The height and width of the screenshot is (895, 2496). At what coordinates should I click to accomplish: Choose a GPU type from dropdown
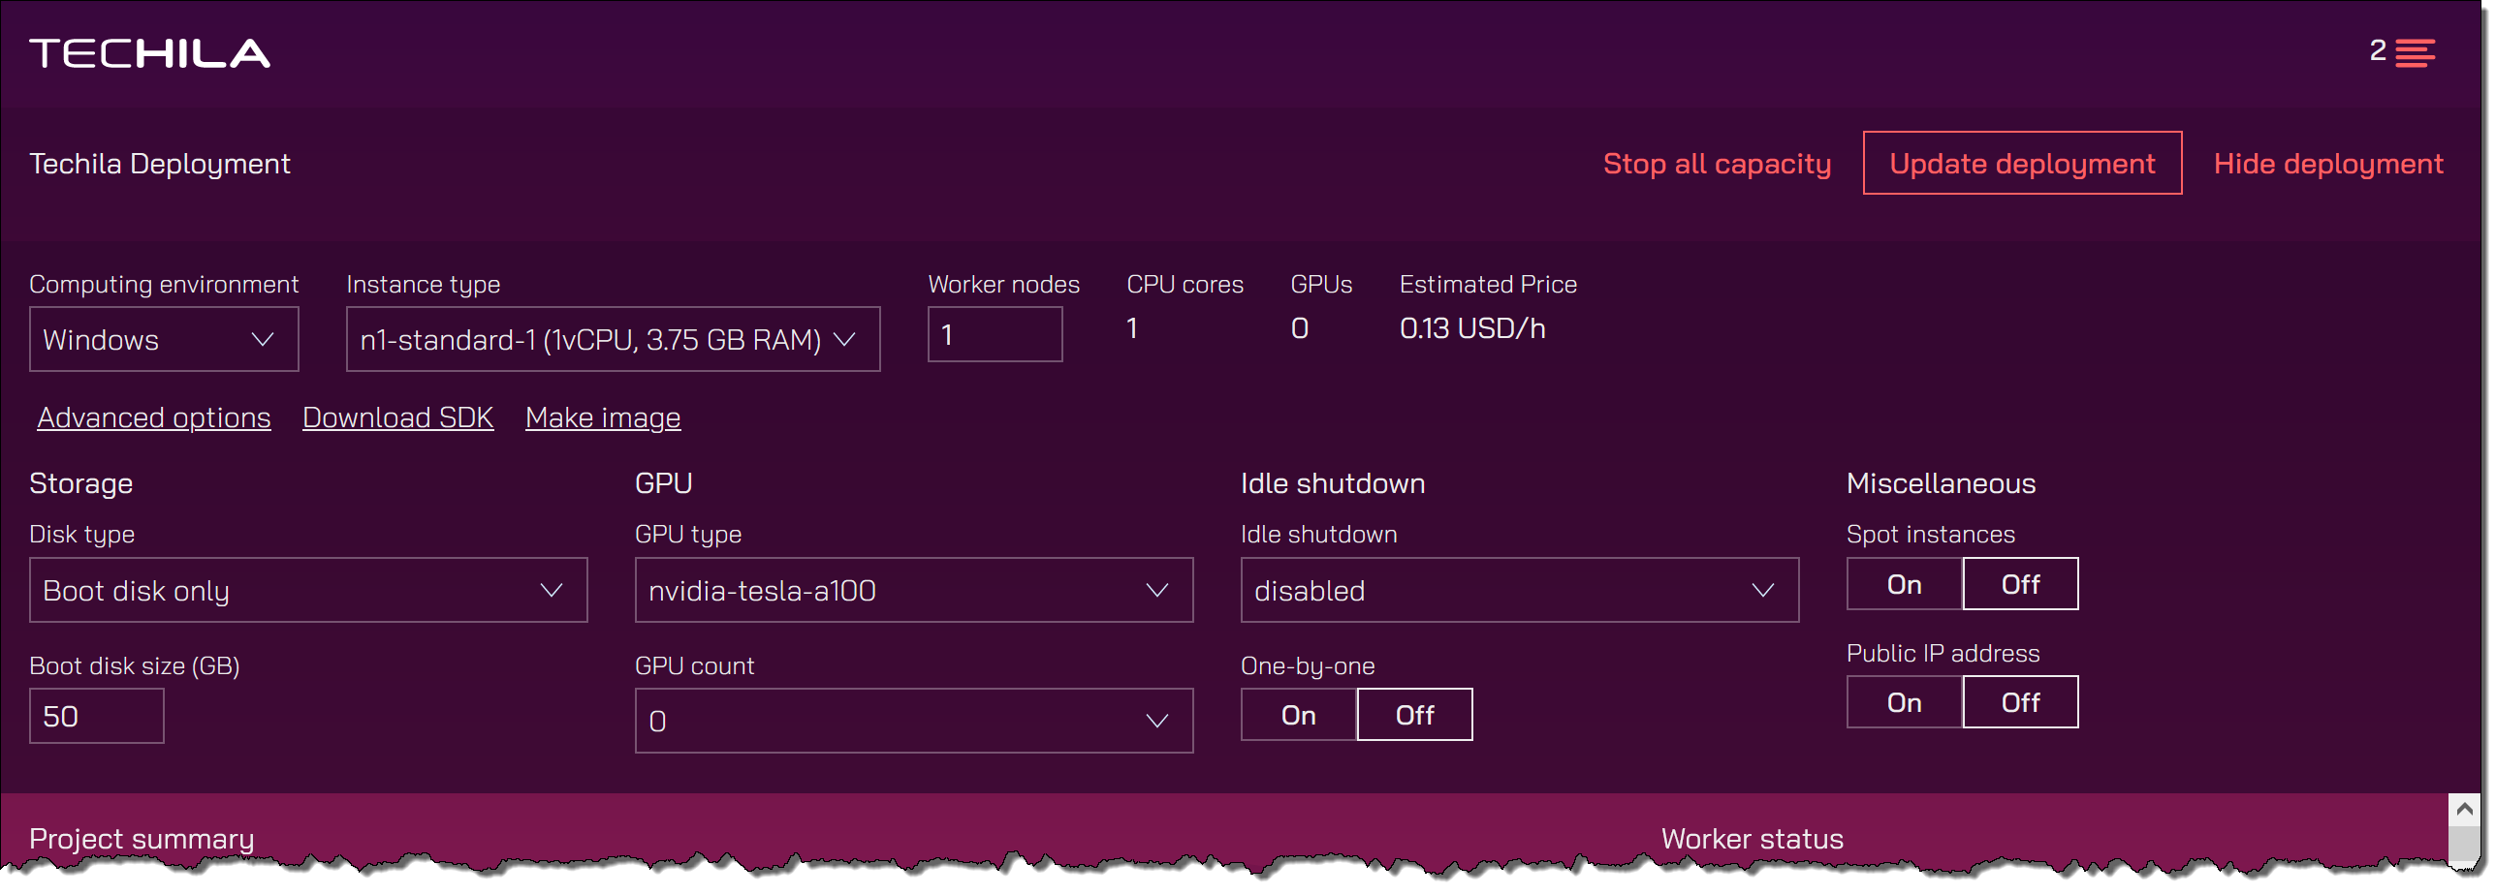913,590
